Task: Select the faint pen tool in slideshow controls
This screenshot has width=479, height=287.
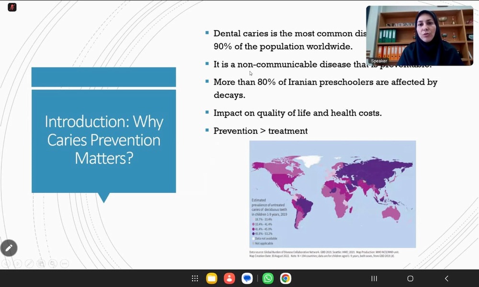Action: (29, 264)
